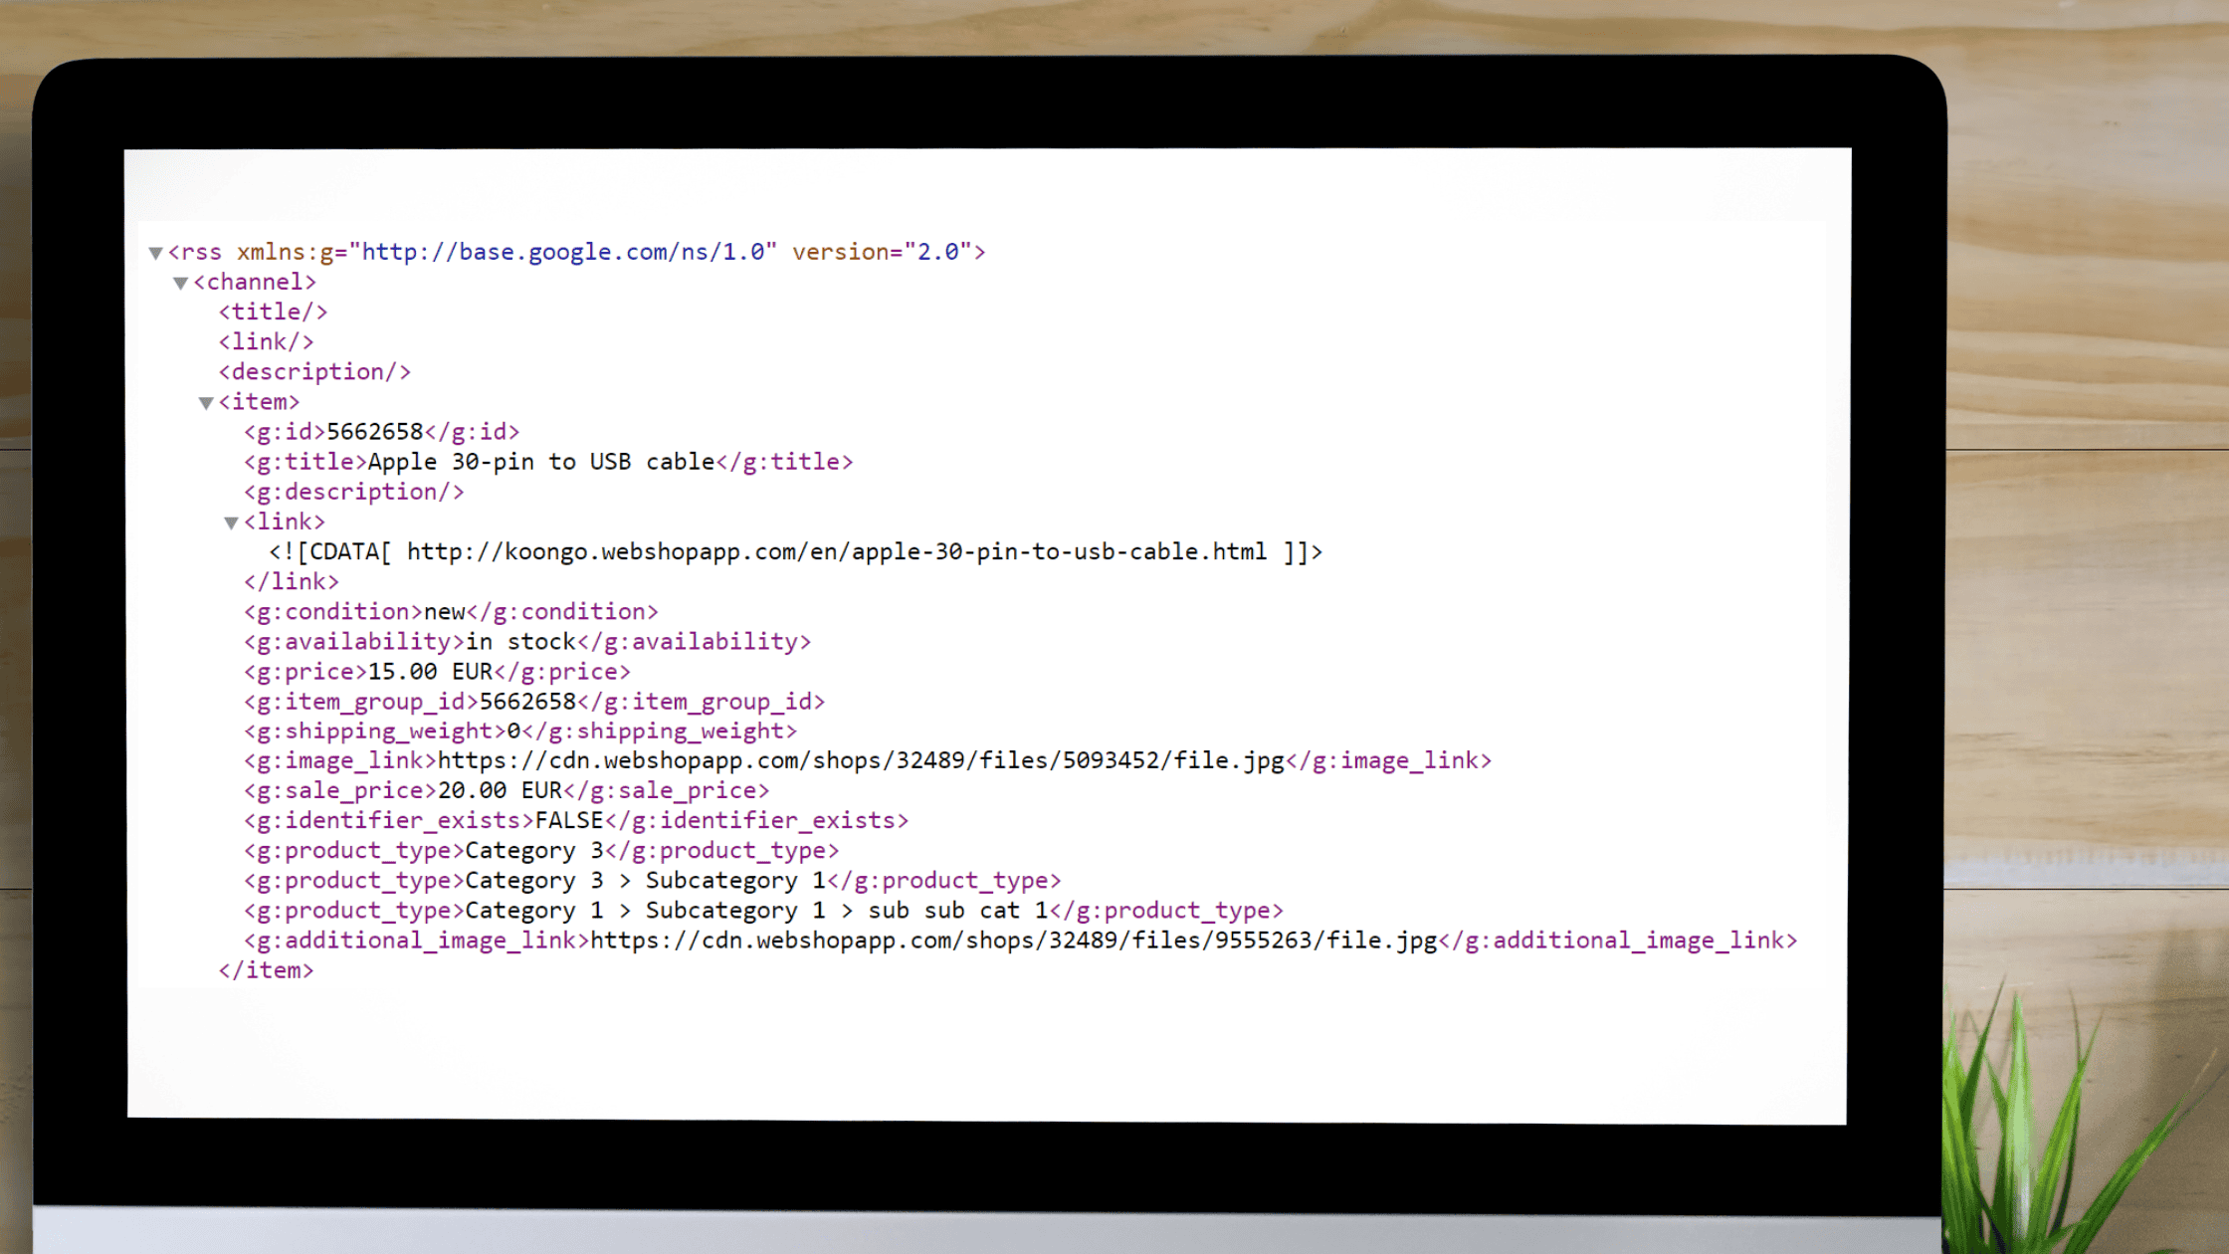2229x1254 pixels.
Task: Select the g:id value 5662658
Action: 375,432
